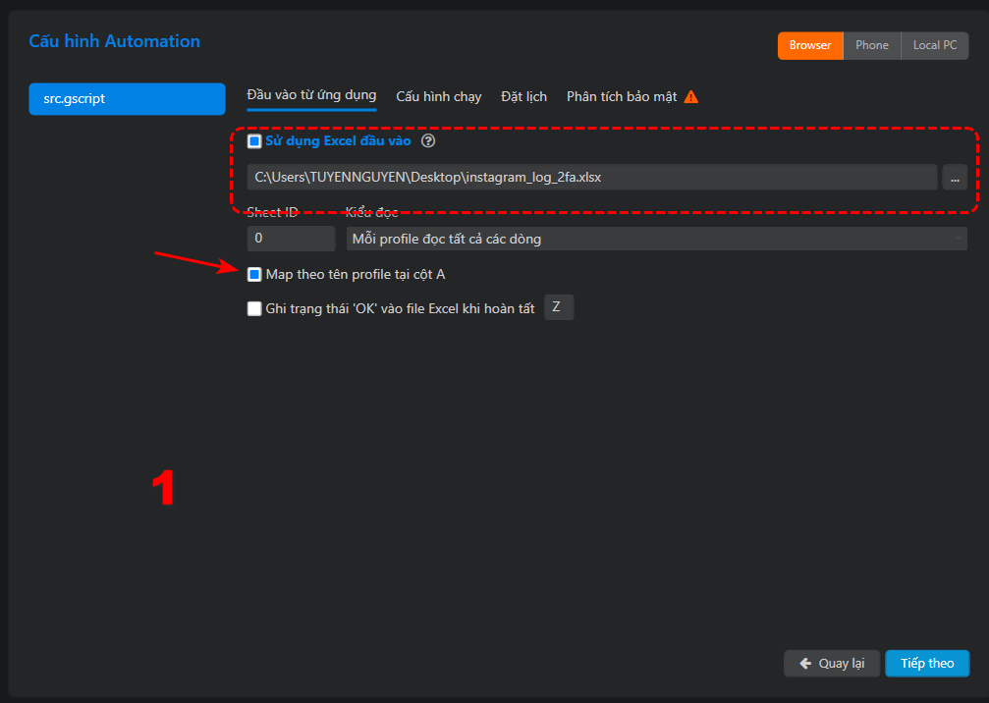This screenshot has height=703, width=989.
Task: Select the Browser mode button
Action: point(809,45)
